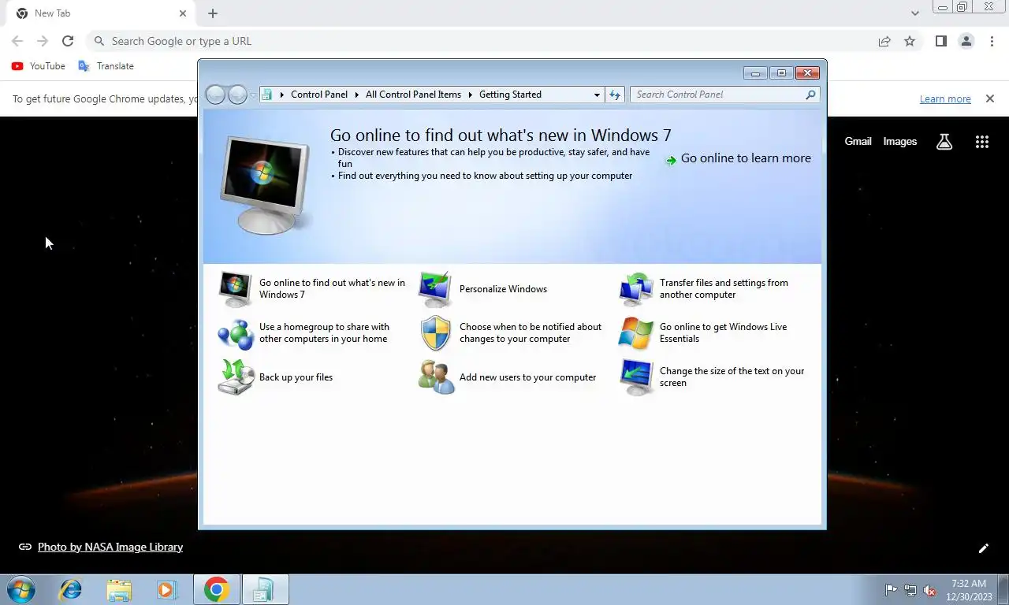Image resolution: width=1009 pixels, height=605 pixels.
Task: Click Go online to learn more
Action: pyautogui.click(x=746, y=158)
